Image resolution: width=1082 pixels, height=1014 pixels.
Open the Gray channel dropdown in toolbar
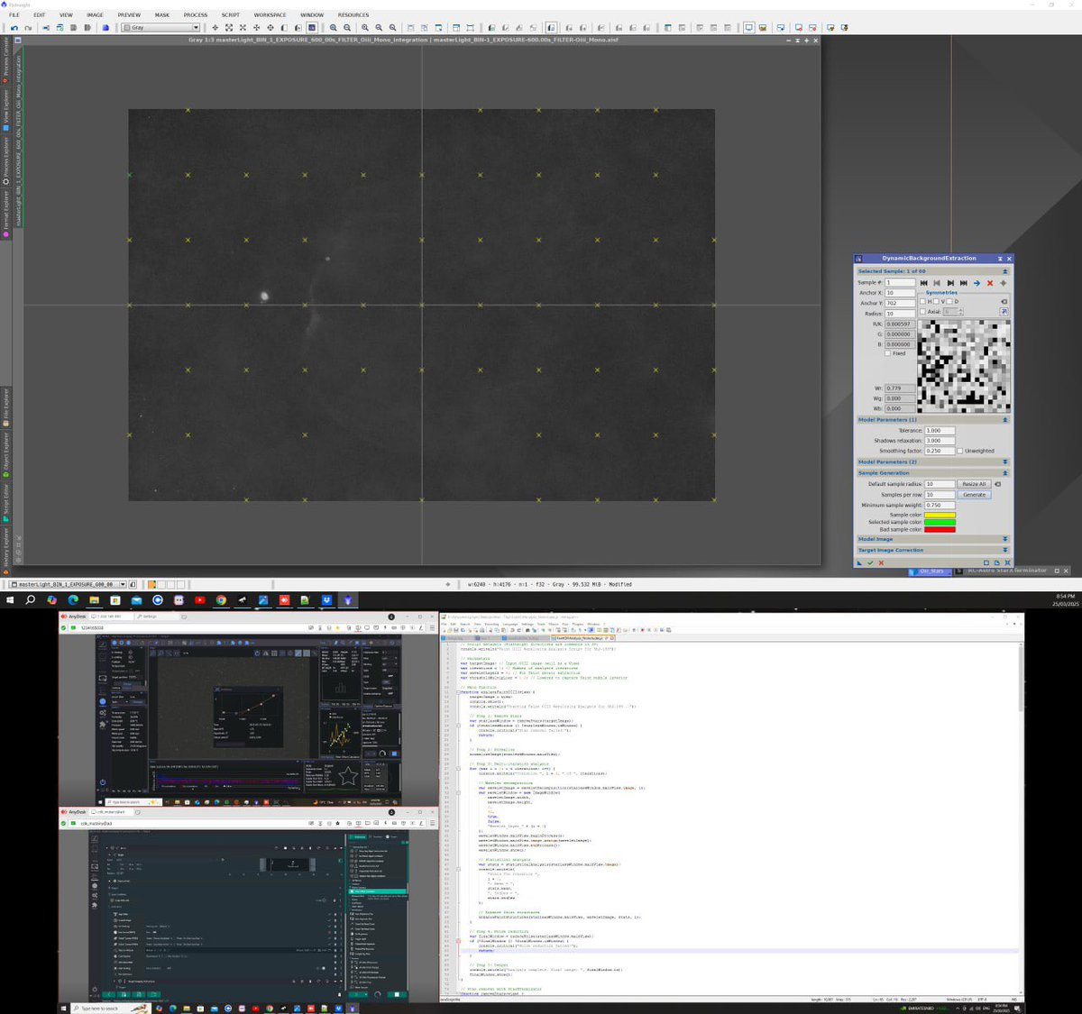point(161,28)
